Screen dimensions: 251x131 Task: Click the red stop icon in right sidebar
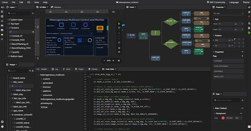coord(249,16)
